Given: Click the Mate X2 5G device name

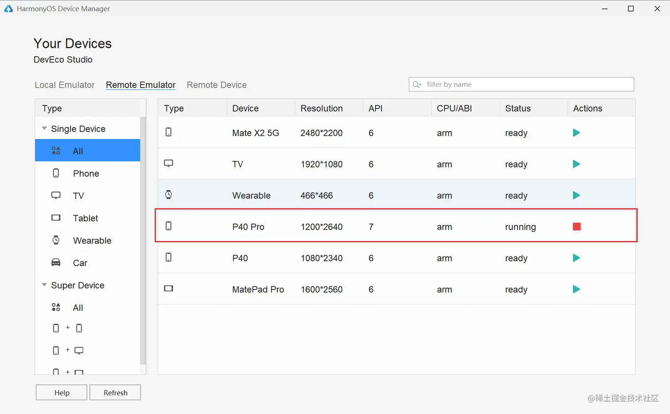Looking at the screenshot, I should tap(256, 133).
